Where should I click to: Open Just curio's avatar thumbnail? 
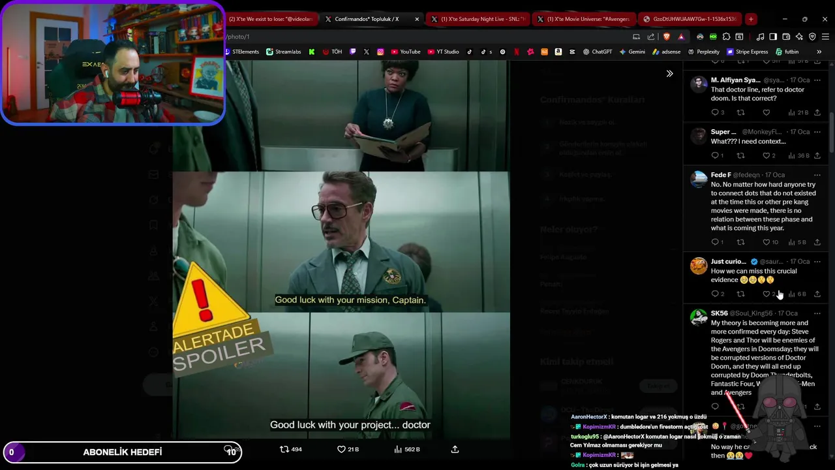699,266
